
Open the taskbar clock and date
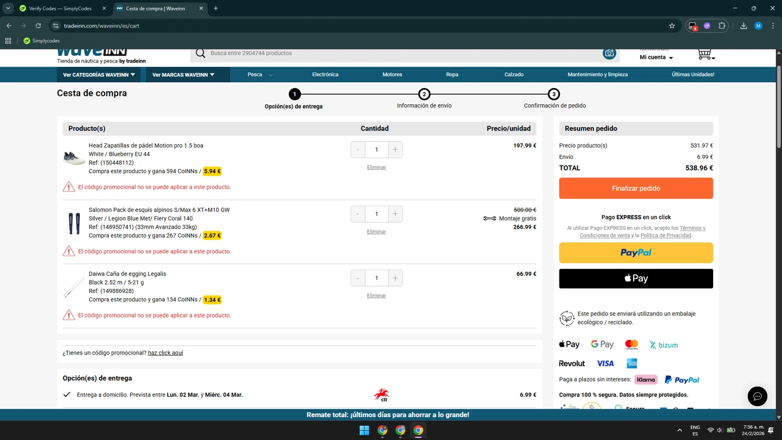[x=754, y=430]
